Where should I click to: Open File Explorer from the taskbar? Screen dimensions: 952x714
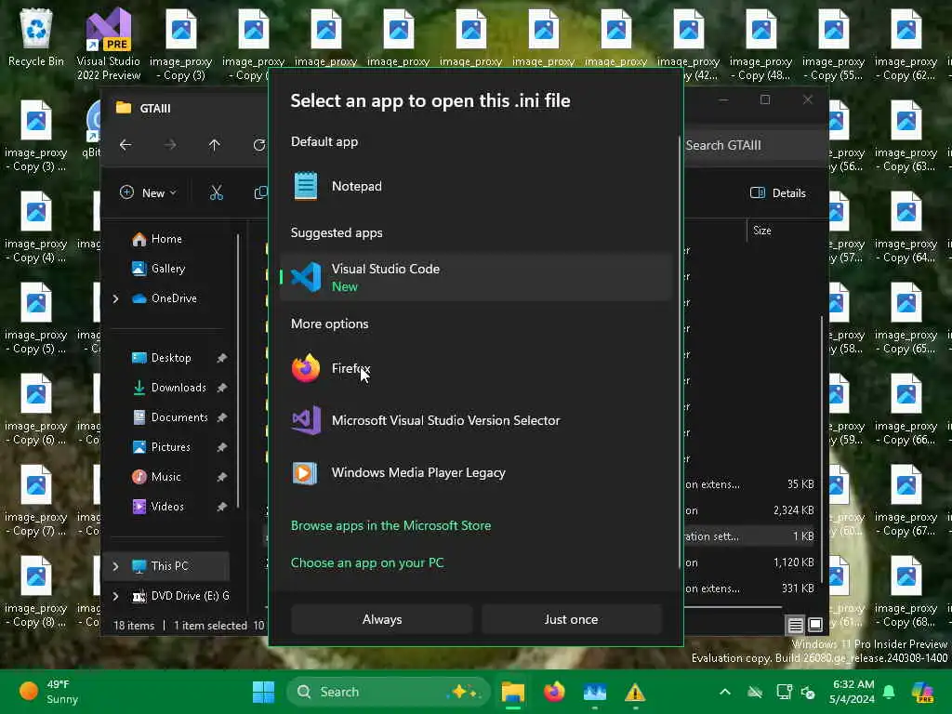[x=513, y=692]
